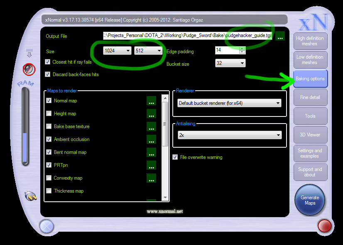Select the Baking options tab
The height and width of the screenshot is (245, 343).
[310, 79]
